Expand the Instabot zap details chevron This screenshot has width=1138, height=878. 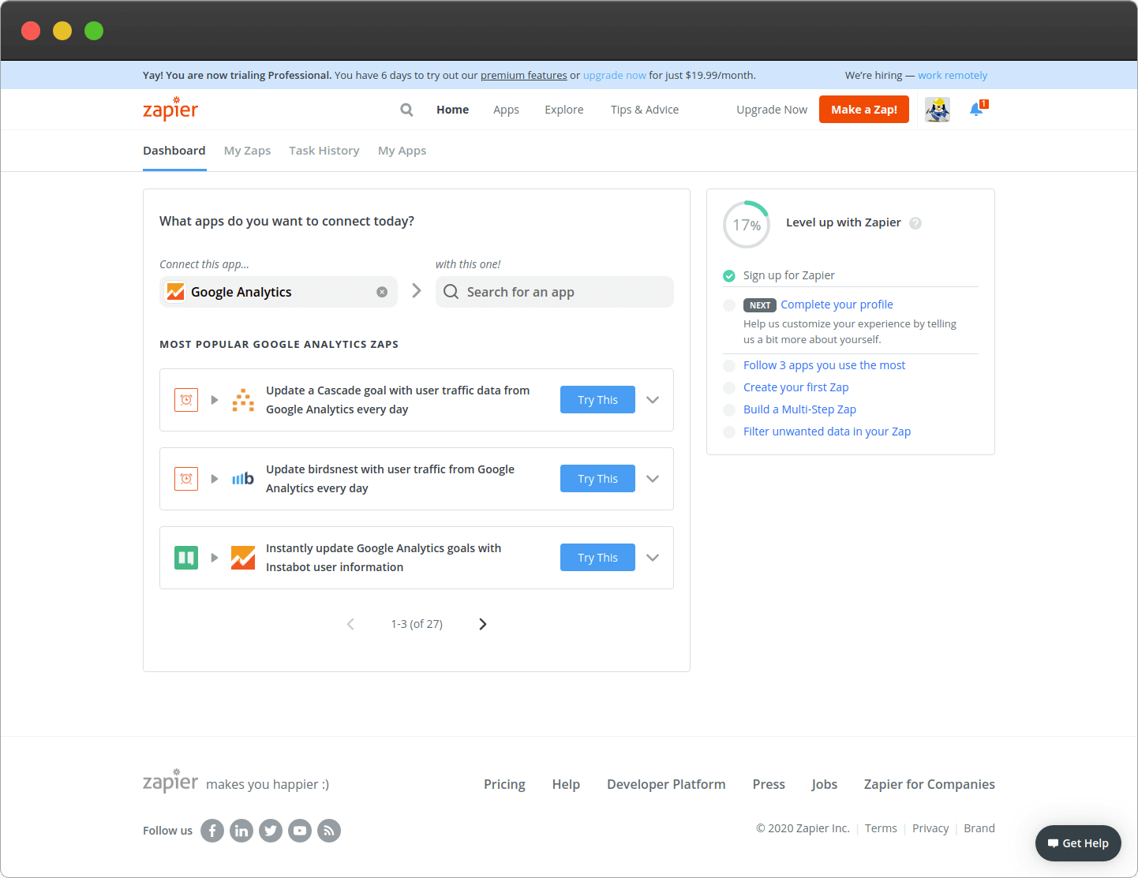coord(653,558)
